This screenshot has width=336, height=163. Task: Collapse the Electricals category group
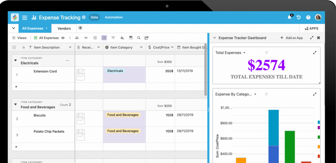15,60
